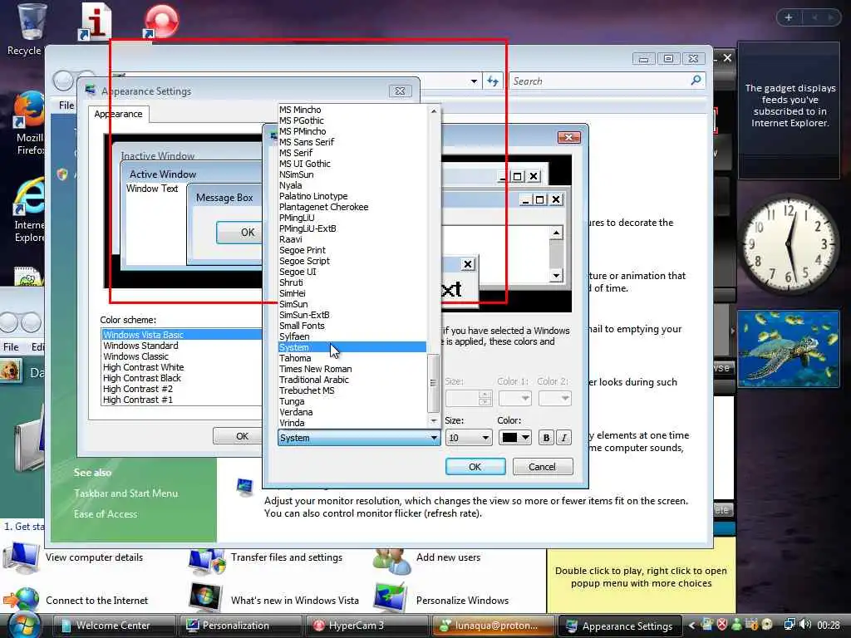Image resolution: width=851 pixels, height=638 pixels.
Task: Select Segoe Script font
Action: (304, 261)
